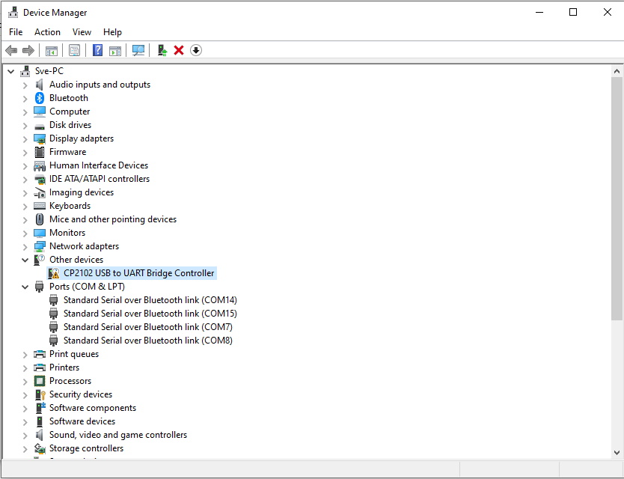Click the Update device driver icon

162,50
